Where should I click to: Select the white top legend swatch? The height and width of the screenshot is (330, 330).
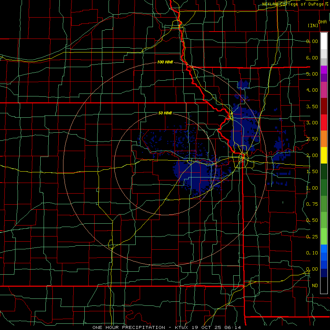pos(324,41)
